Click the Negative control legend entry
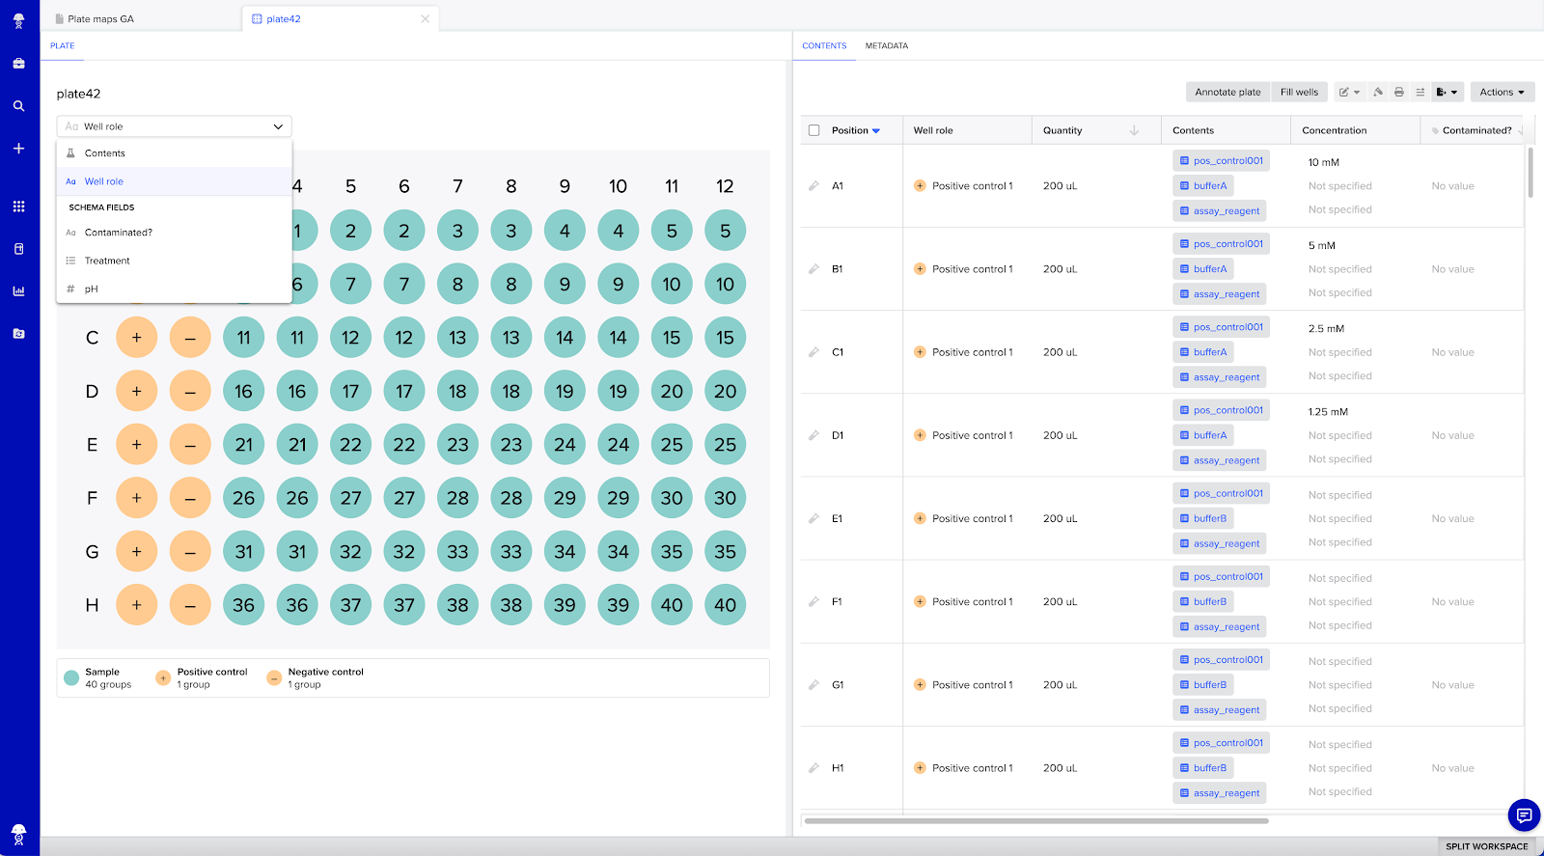Image resolution: width=1544 pixels, height=856 pixels. [x=316, y=678]
